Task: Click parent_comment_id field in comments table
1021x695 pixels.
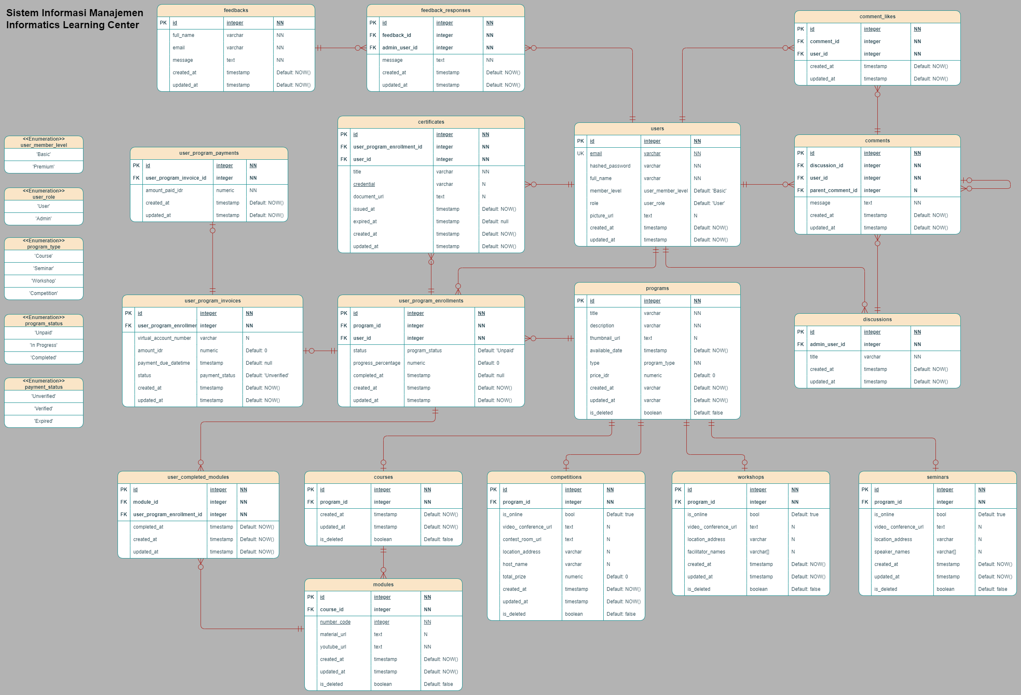Action: (x=833, y=190)
